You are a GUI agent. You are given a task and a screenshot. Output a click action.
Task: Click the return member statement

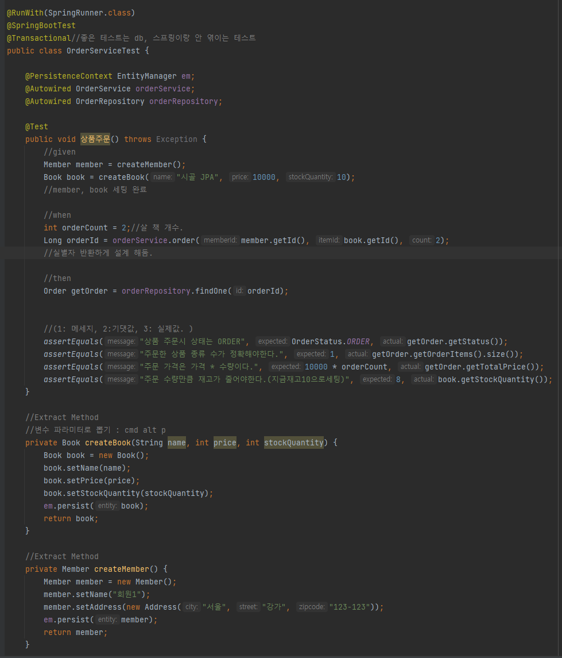75,632
